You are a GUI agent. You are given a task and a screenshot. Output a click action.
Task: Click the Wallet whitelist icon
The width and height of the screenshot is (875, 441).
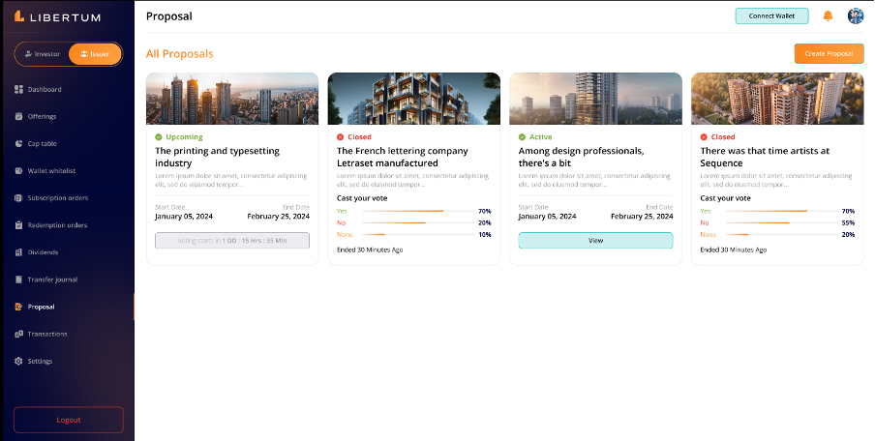coord(18,171)
